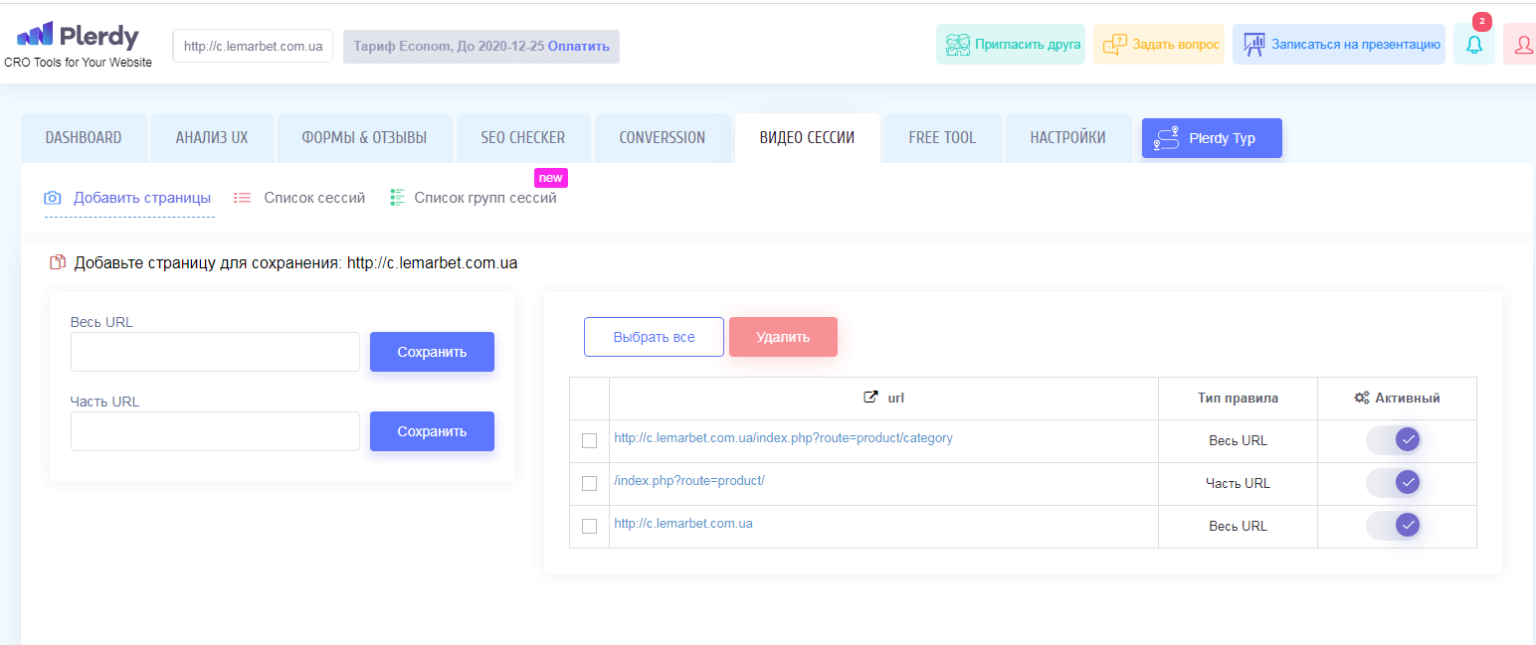The width and height of the screenshot is (1536, 645).
Task: Switch to the SEO CHECKER tab
Action: click(x=522, y=138)
